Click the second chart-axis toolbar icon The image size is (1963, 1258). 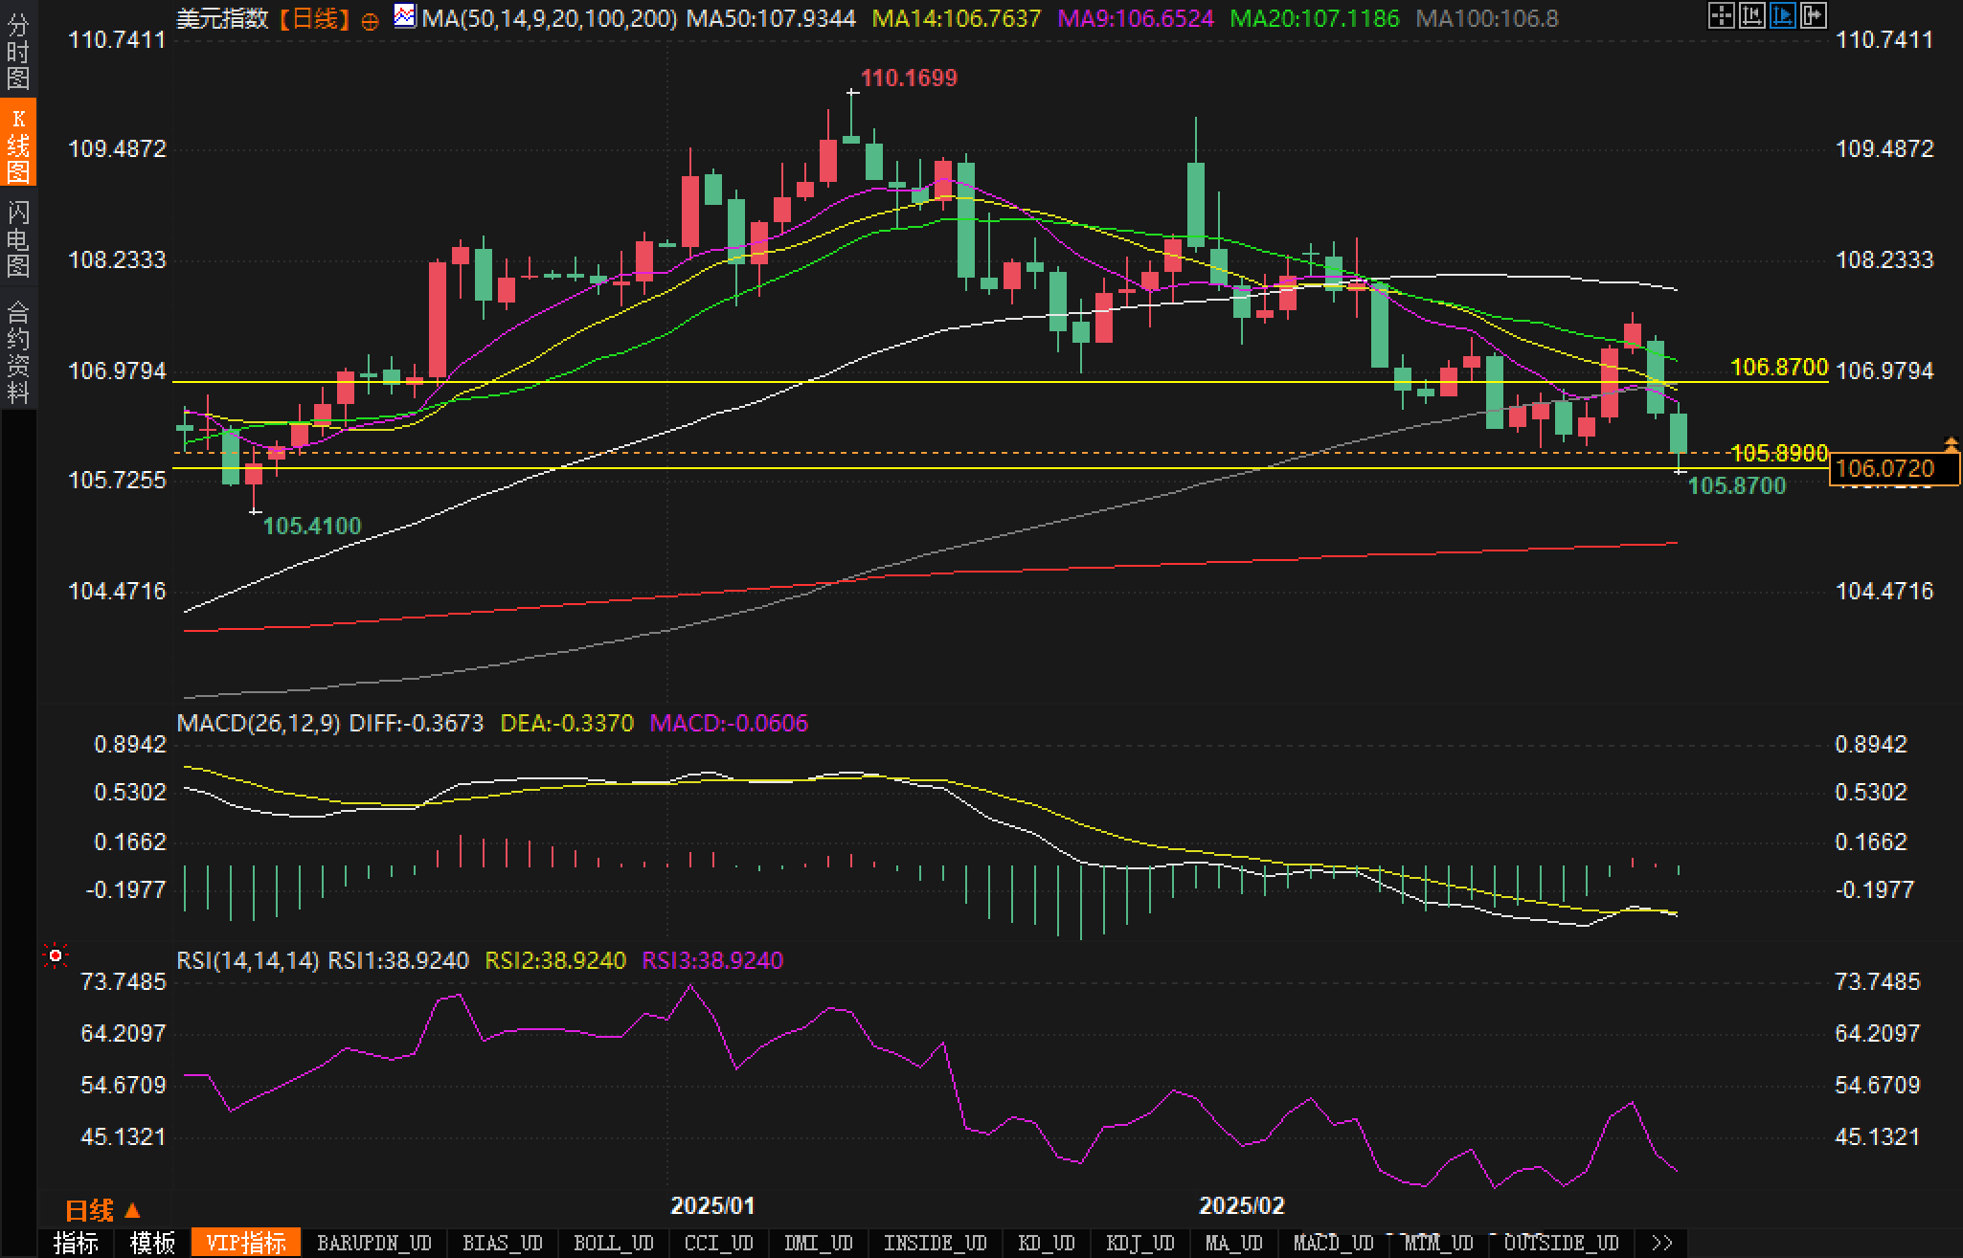click(1751, 15)
